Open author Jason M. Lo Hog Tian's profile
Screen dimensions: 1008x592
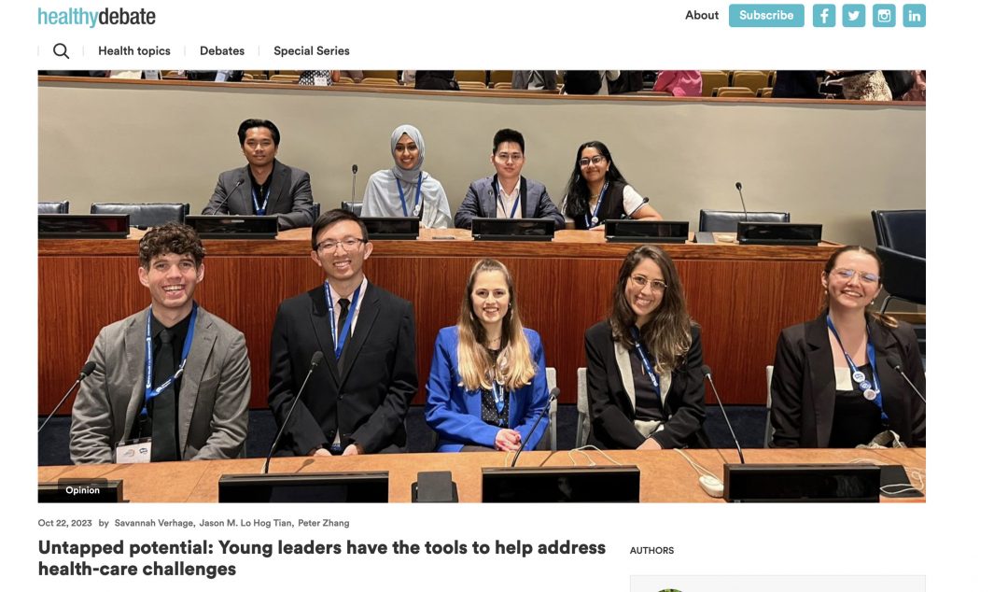pos(245,523)
